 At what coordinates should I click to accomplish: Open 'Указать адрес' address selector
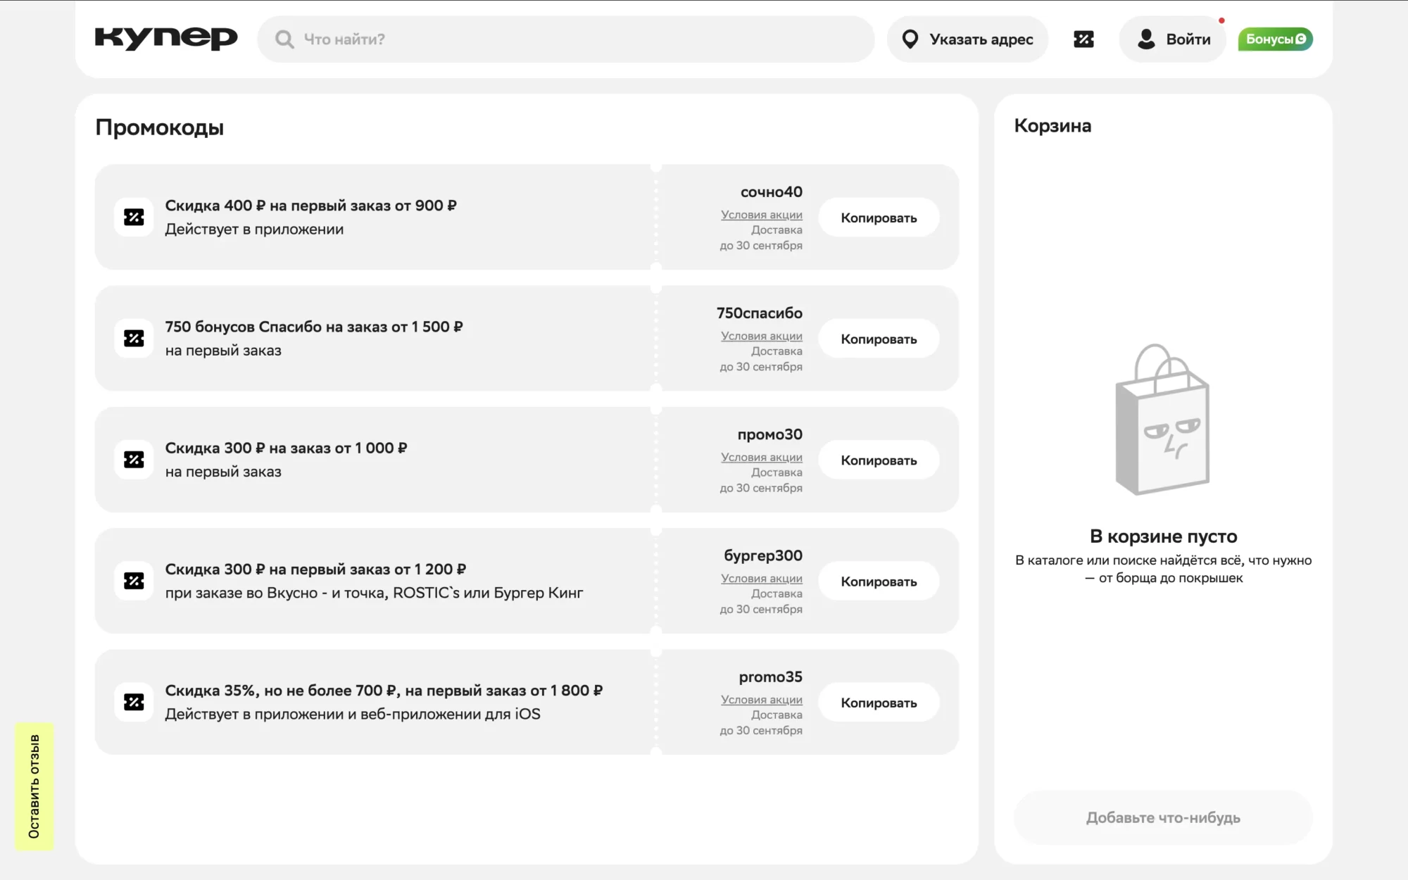tap(968, 39)
